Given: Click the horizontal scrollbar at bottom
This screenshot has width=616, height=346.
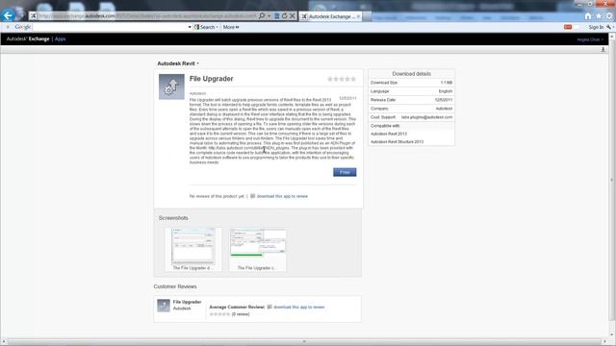Looking at the screenshot, I should tap(304, 341).
